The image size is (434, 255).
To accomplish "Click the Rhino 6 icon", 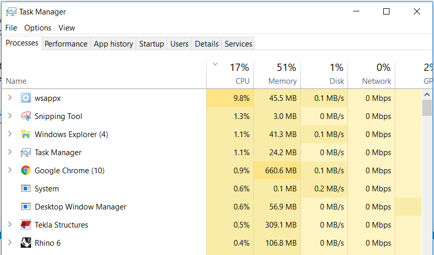I will point(26,243).
